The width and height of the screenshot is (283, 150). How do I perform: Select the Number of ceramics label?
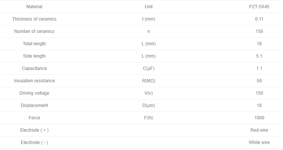coord(34,31)
